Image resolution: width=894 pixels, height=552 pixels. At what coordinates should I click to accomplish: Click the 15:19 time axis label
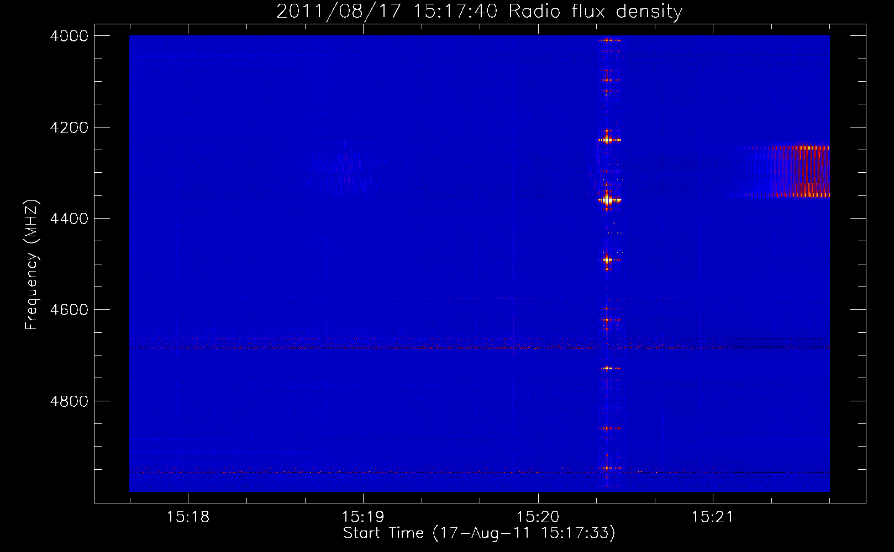click(x=363, y=517)
